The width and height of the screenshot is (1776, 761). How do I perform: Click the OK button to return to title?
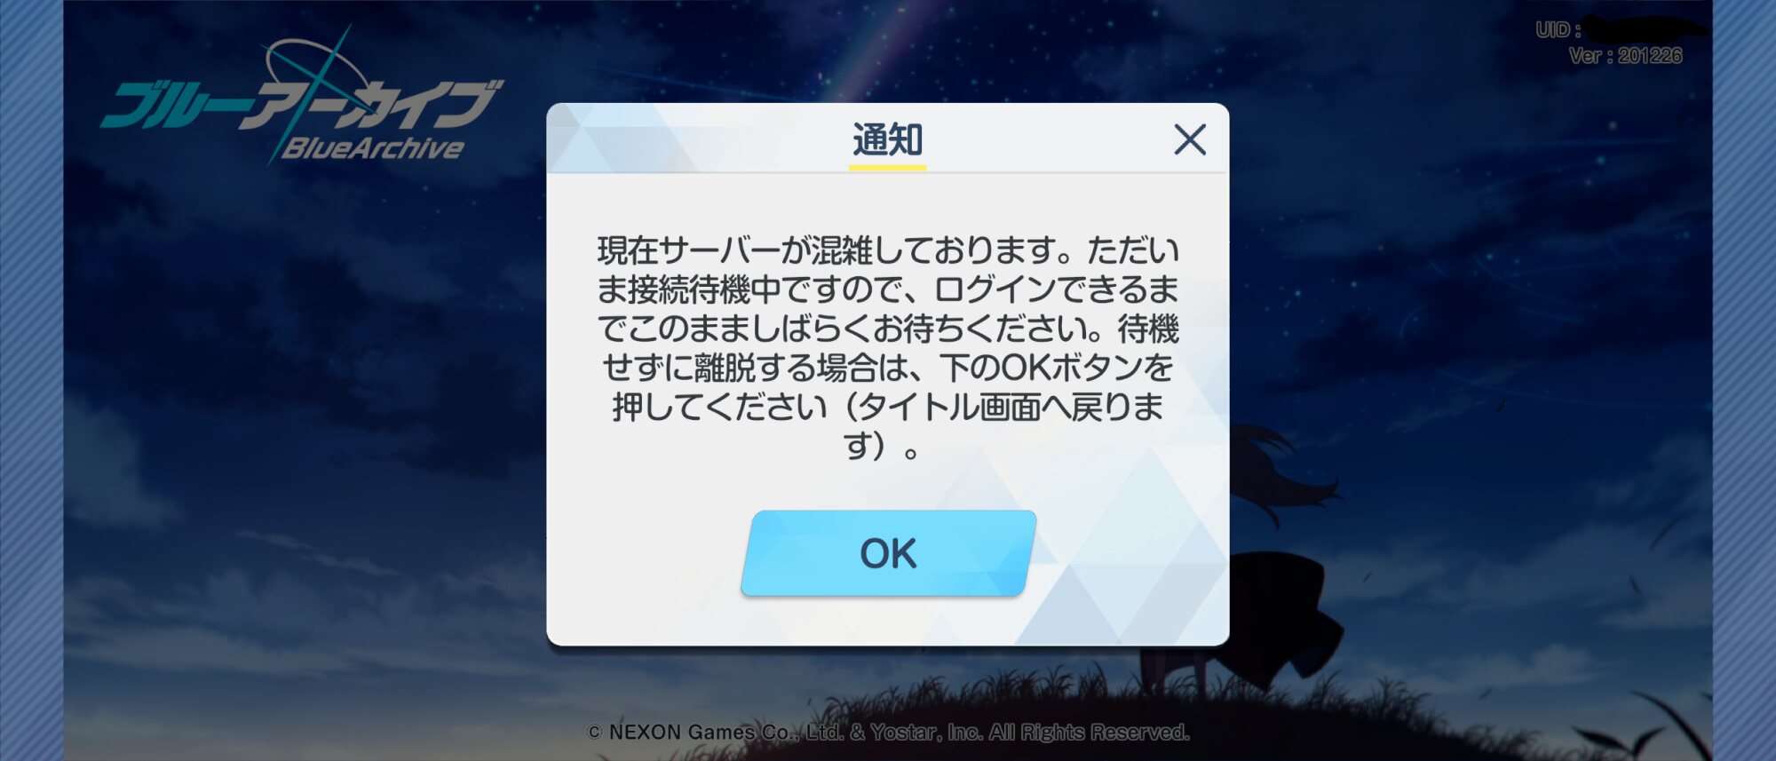(x=889, y=553)
